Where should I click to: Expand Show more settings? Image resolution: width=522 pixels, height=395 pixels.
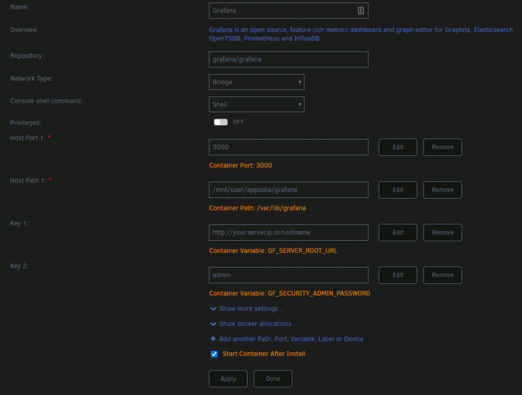(x=248, y=309)
